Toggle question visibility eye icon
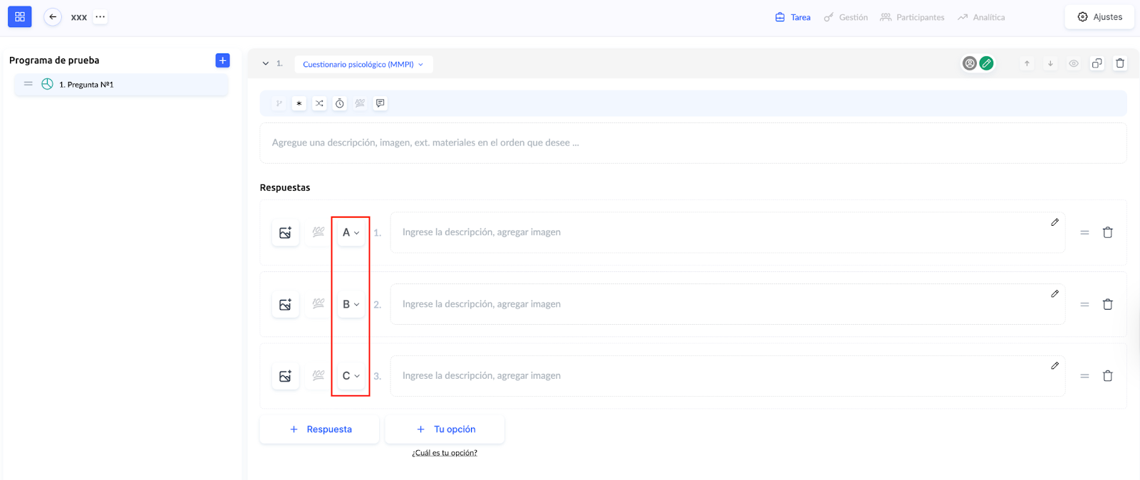 pos(1073,63)
